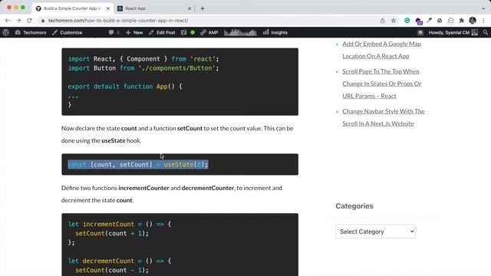Close the Build a Simple Counter App tab
491x276 pixels.
pyautogui.click(x=108, y=8)
